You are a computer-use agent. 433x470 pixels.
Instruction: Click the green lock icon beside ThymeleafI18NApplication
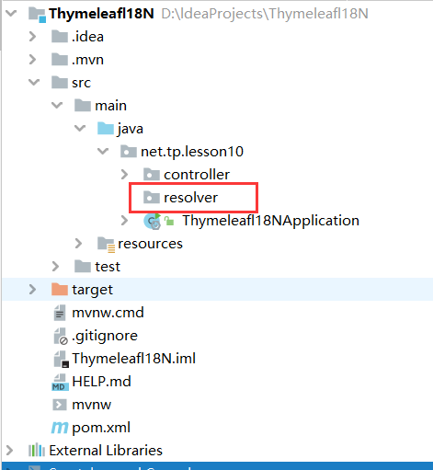(x=169, y=221)
